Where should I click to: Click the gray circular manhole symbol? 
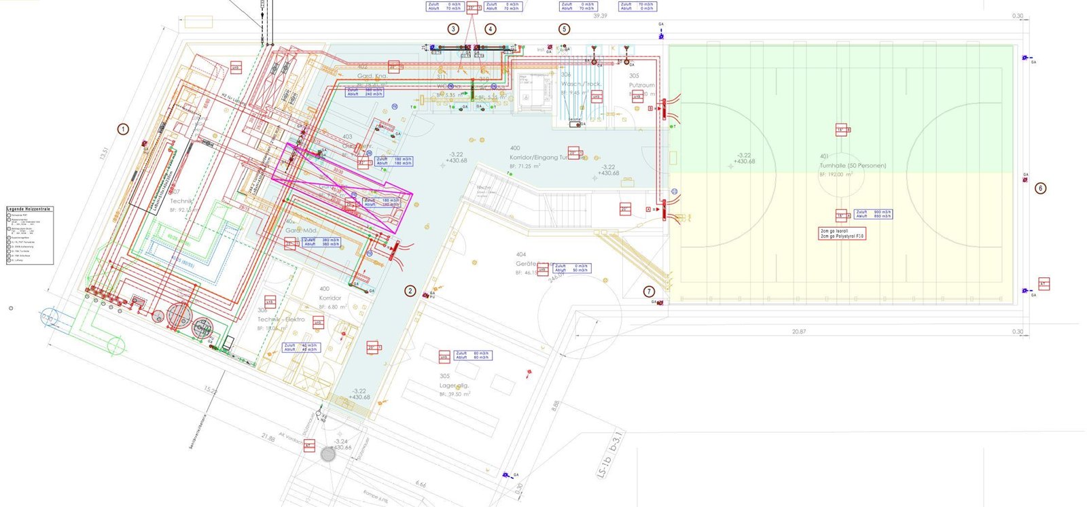pos(328,455)
